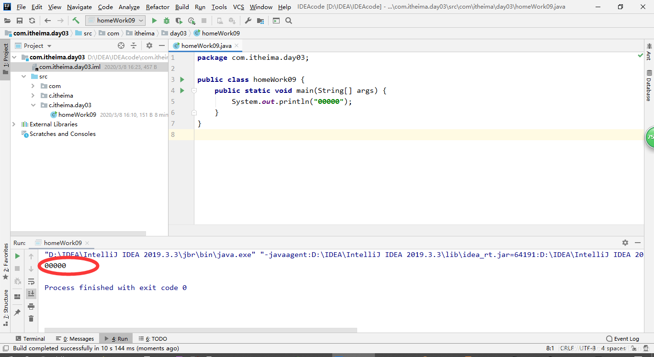
Task: Select Scratches and Consoles
Action: click(62, 134)
